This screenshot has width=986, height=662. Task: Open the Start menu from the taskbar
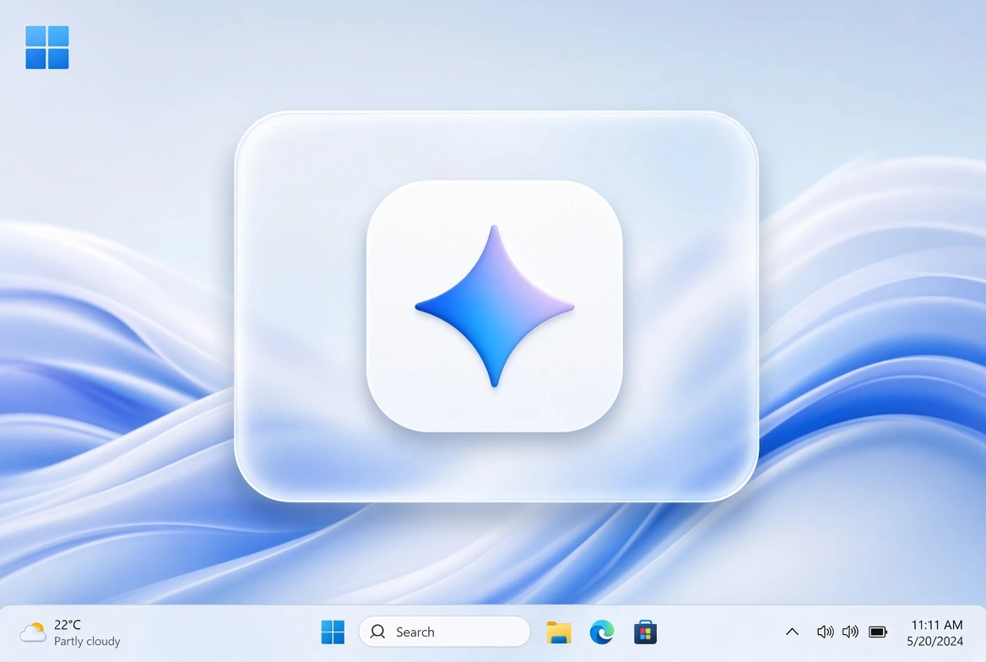pos(333,632)
